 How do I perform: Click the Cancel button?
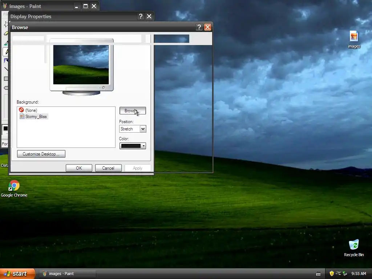pyautogui.click(x=108, y=168)
